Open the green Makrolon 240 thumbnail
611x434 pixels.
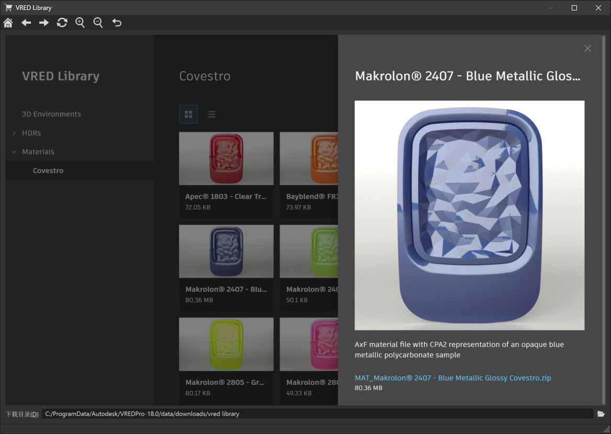pos(309,252)
